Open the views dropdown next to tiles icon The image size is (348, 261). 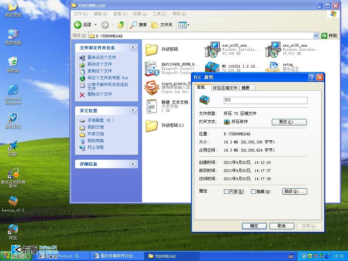coord(188,24)
